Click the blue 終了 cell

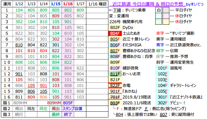click(68, 114)
